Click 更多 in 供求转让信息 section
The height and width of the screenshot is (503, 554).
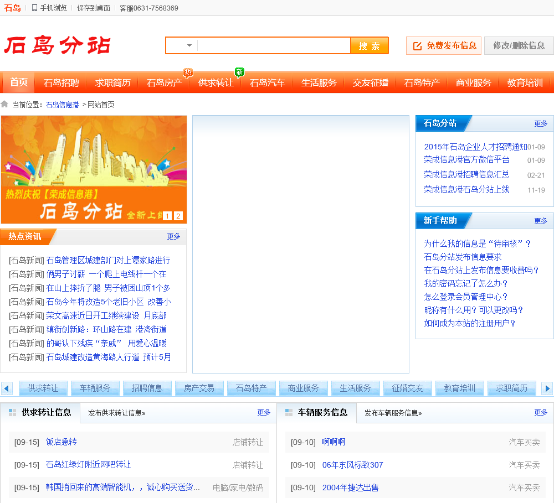pos(264,413)
